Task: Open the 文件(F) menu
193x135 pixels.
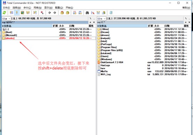Action: click(6, 8)
